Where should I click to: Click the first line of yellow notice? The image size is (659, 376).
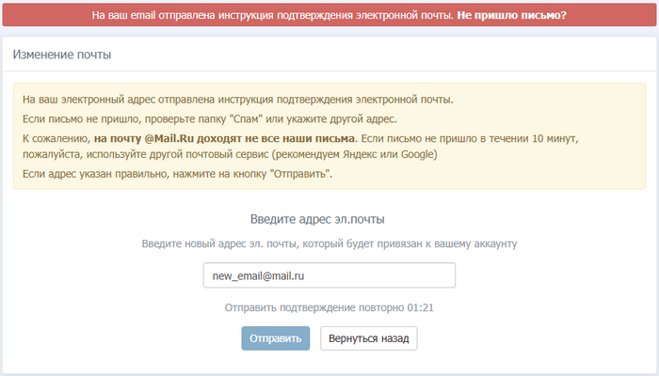[238, 100]
